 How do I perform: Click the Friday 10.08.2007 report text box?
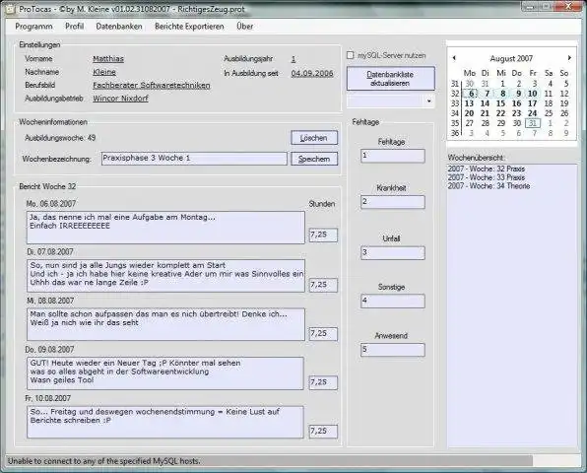(x=165, y=422)
